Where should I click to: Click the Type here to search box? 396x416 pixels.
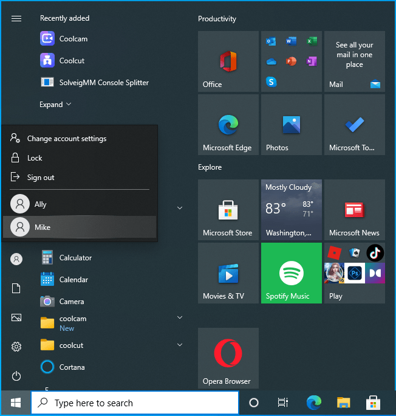[x=135, y=403]
